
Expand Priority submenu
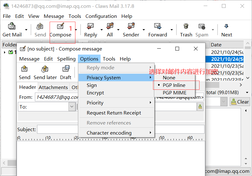[x=116, y=103]
